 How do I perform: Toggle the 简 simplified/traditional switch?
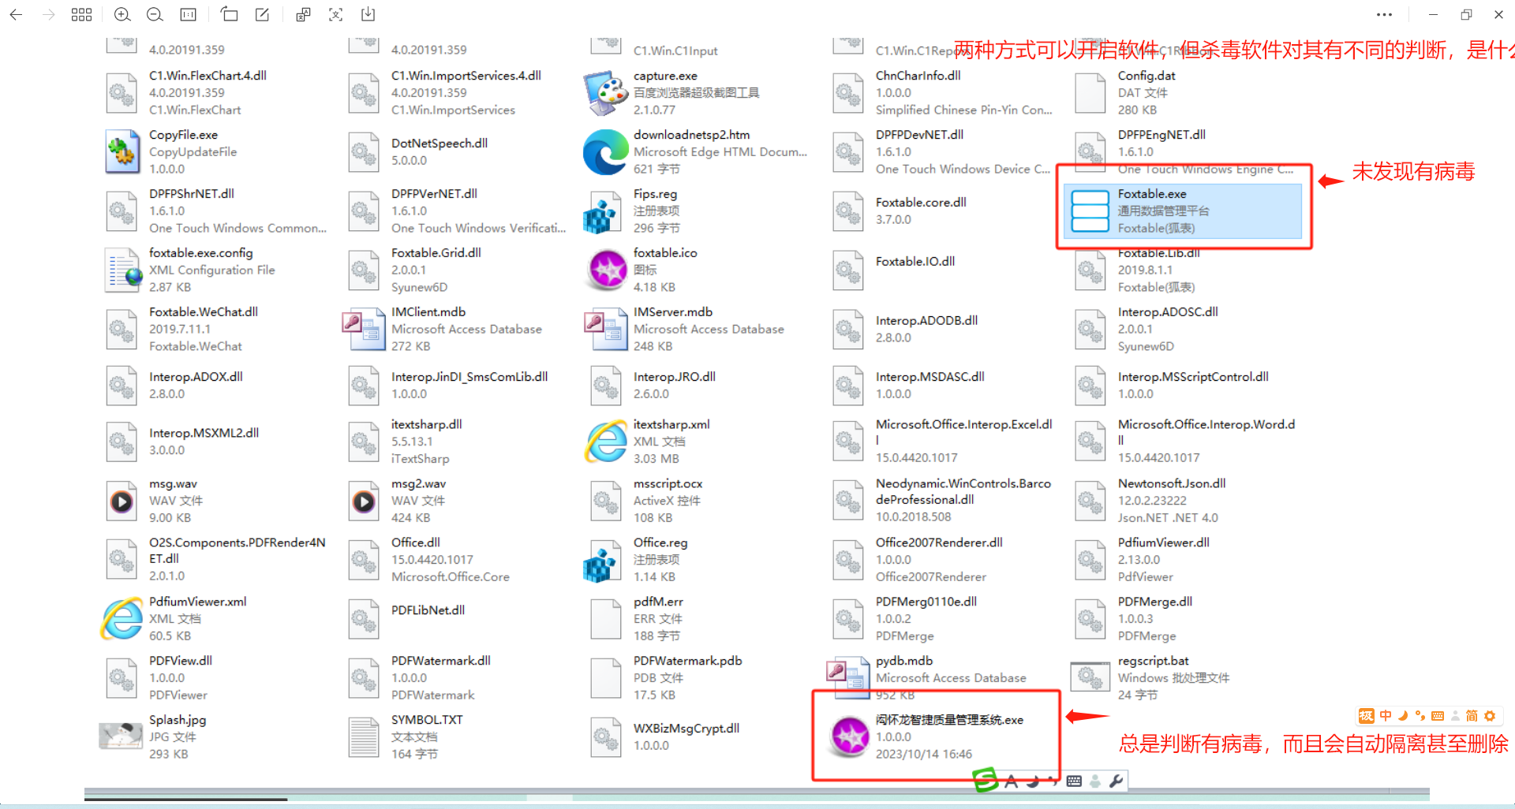1472,716
